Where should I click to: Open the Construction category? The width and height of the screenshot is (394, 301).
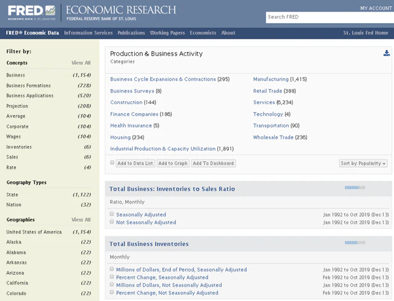pos(126,102)
